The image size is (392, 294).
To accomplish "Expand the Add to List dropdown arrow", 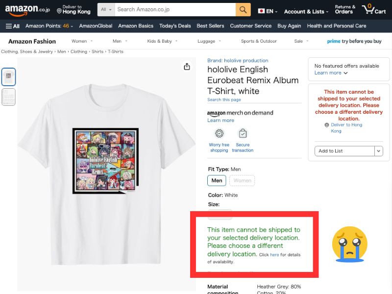I will pyautogui.click(x=378, y=151).
